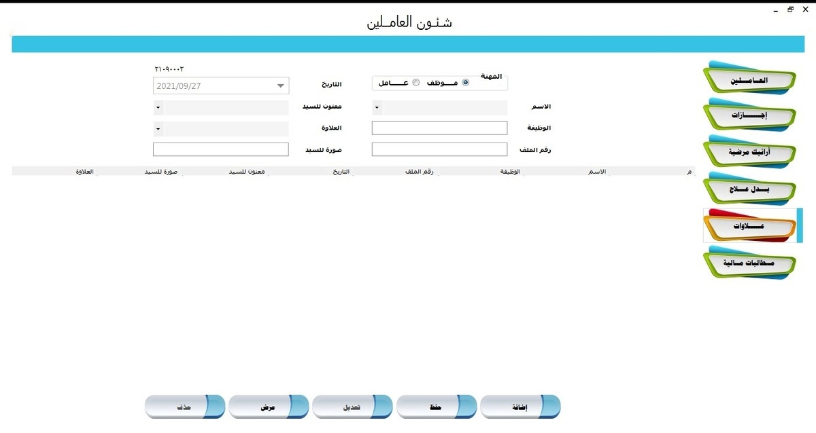Select the موظف (Employee) radio button

465,82
